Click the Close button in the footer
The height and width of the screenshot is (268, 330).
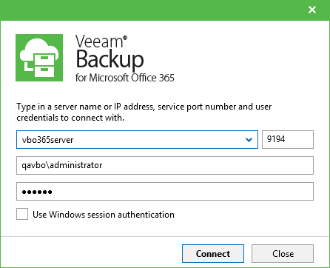[x=283, y=253]
